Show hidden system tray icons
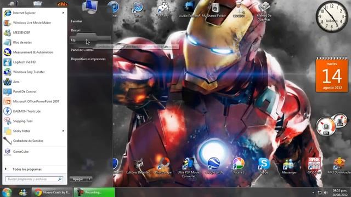The height and width of the screenshot is (197, 351). (x=313, y=193)
